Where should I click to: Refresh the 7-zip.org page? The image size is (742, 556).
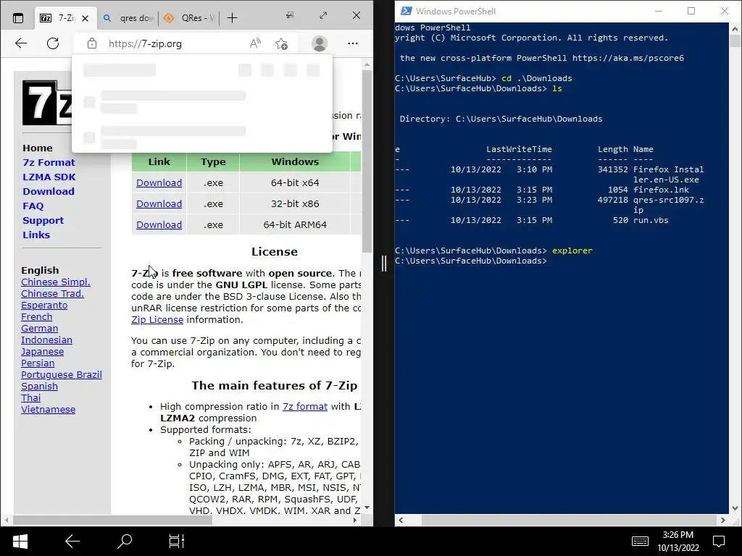(x=53, y=43)
